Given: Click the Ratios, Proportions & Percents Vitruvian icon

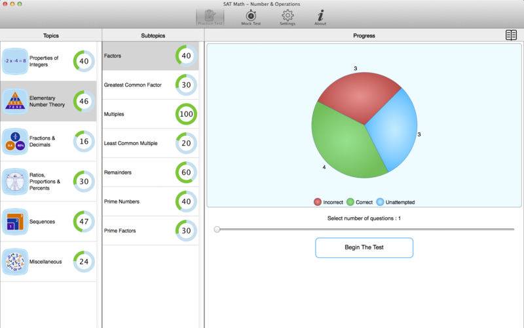Looking at the screenshot, I should click(15, 182).
